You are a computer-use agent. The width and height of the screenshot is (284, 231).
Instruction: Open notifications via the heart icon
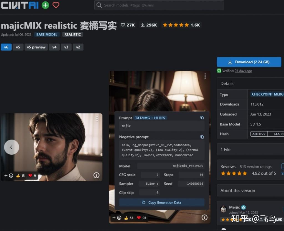pos(56,5)
